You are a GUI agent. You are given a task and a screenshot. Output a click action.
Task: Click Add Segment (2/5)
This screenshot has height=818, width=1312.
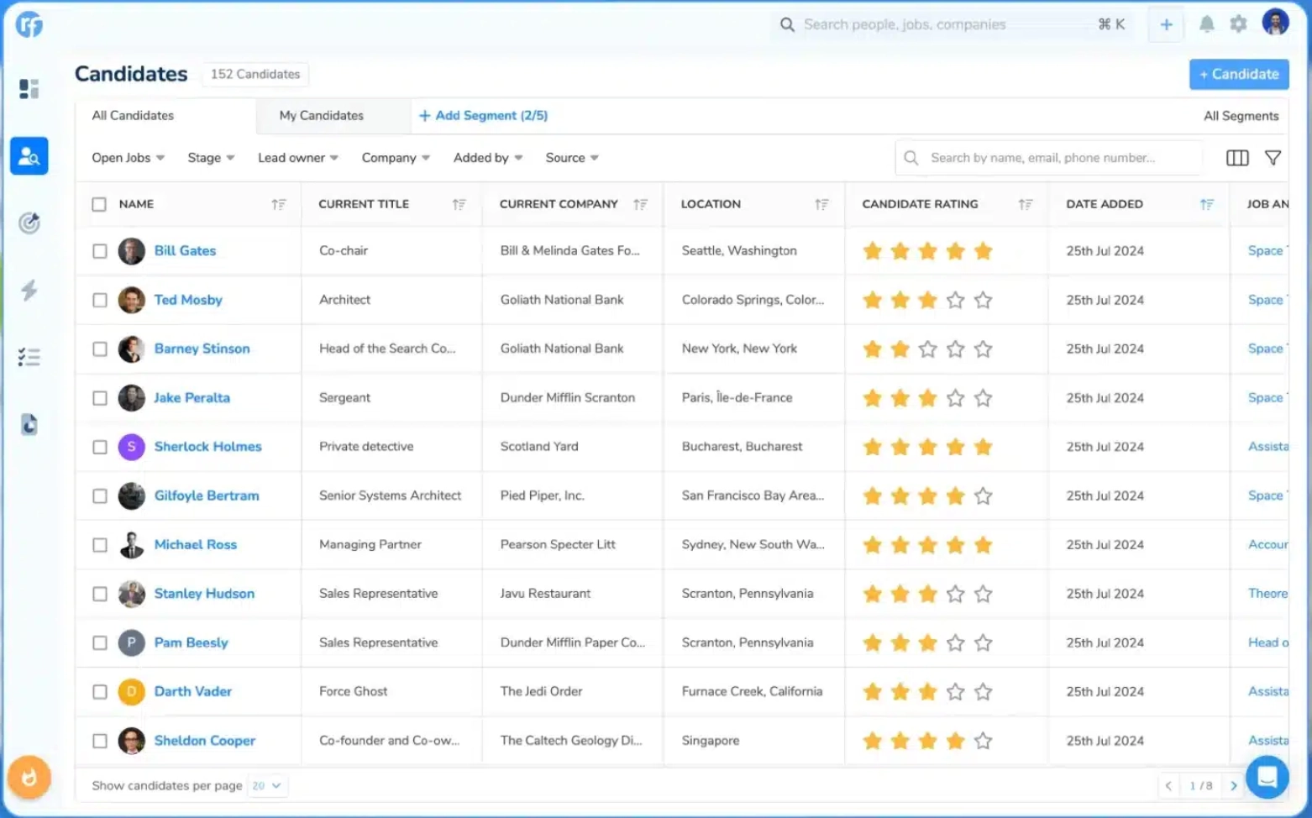click(483, 116)
